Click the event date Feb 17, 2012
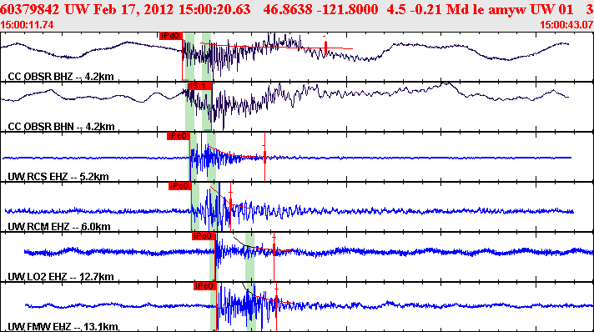Image resolution: width=594 pixels, height=332 pixels. click(133, 9)
